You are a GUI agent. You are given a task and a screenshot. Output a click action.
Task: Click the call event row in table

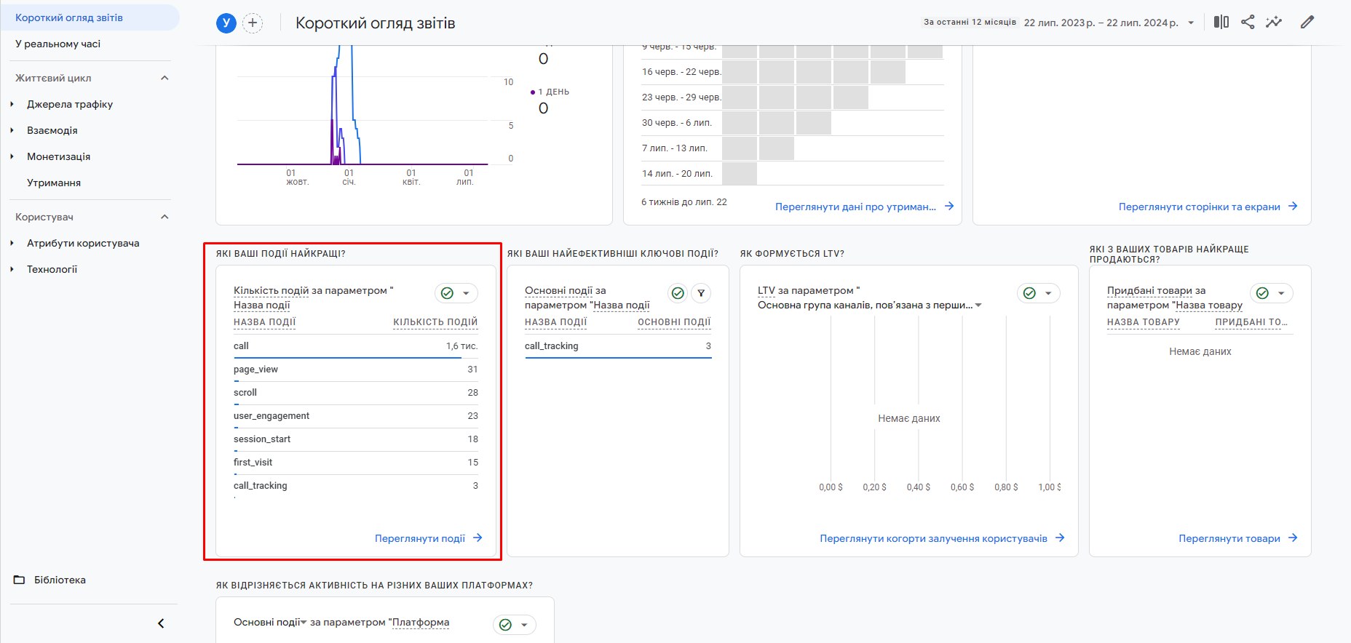click(x=355, y=346)
